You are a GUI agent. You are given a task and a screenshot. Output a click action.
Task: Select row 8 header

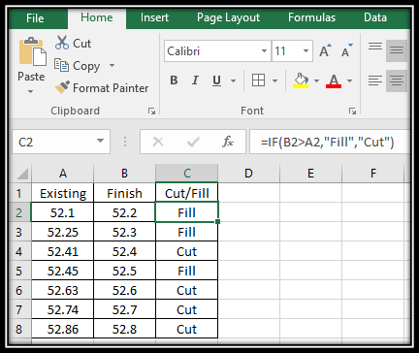tap(19, 329)
